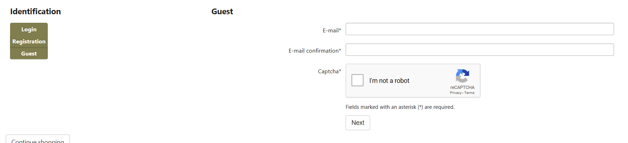Open the reCAPTCHA Privacy link

(x=455, y=93)
